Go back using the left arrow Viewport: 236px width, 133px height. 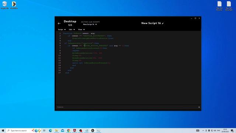coord(59,23)
